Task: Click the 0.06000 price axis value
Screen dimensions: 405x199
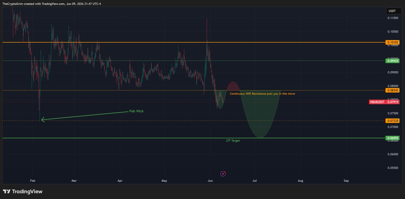Action: (x=393, y=154)
